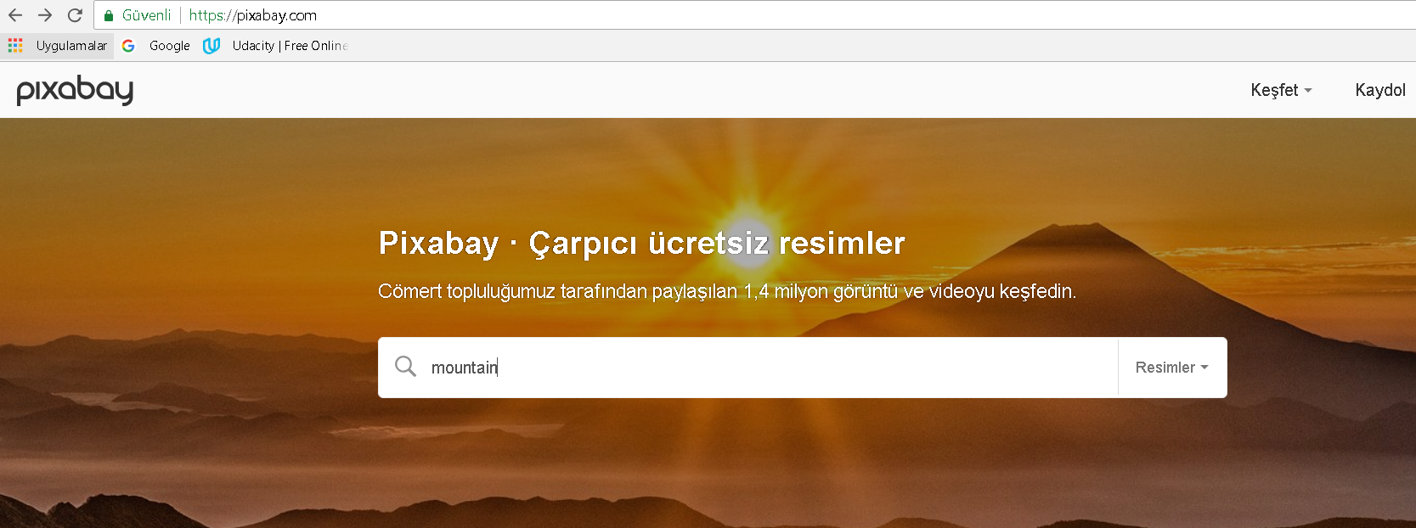Open the Uygulamalar bookmark label
Screen dimensions: 1416x528
click(71, 46)
